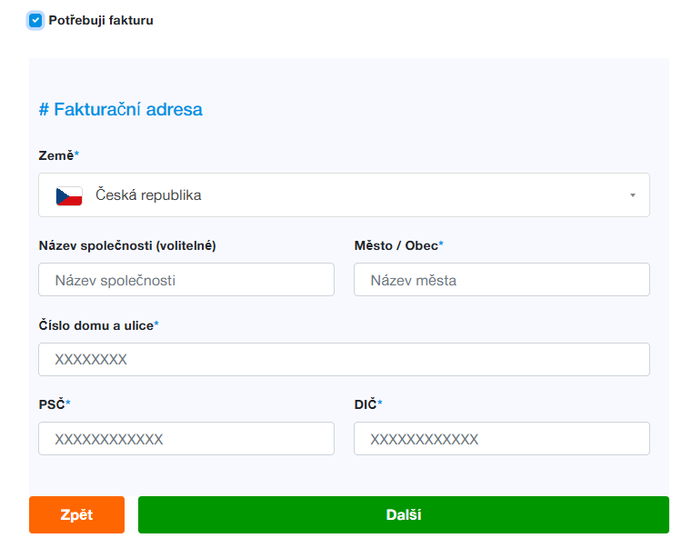
Task: Click the Název společnosti (volitelné) label
Action: [127, 245]
